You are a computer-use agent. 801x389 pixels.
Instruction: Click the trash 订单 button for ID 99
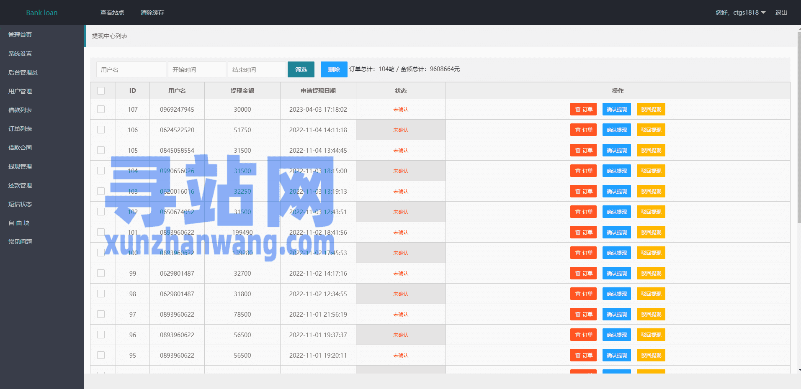tap(583, 274)
